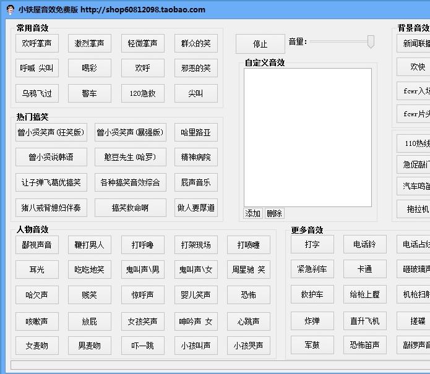Click the 音量 volume slider handle
430x374 pixels.
tap(371, 41)
